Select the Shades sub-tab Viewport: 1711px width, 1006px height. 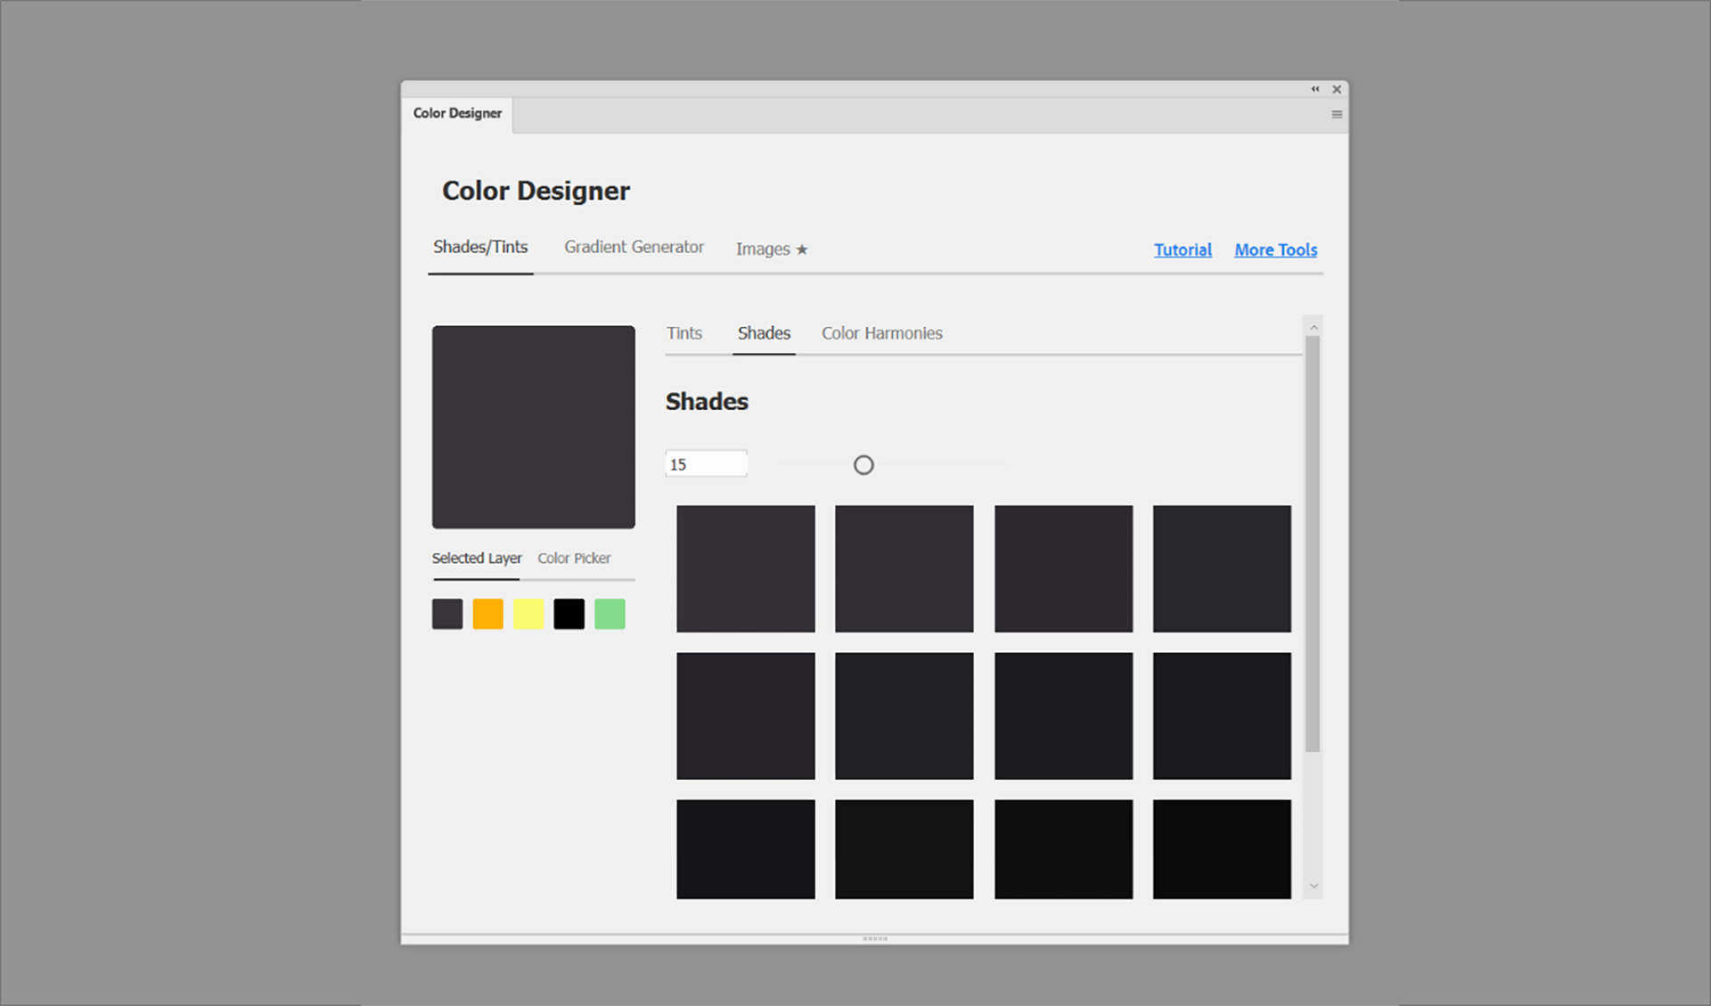764,333
